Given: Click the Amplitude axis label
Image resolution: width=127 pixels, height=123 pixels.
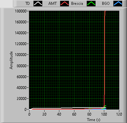Looking at the screenshot, I should pos(11,60).
